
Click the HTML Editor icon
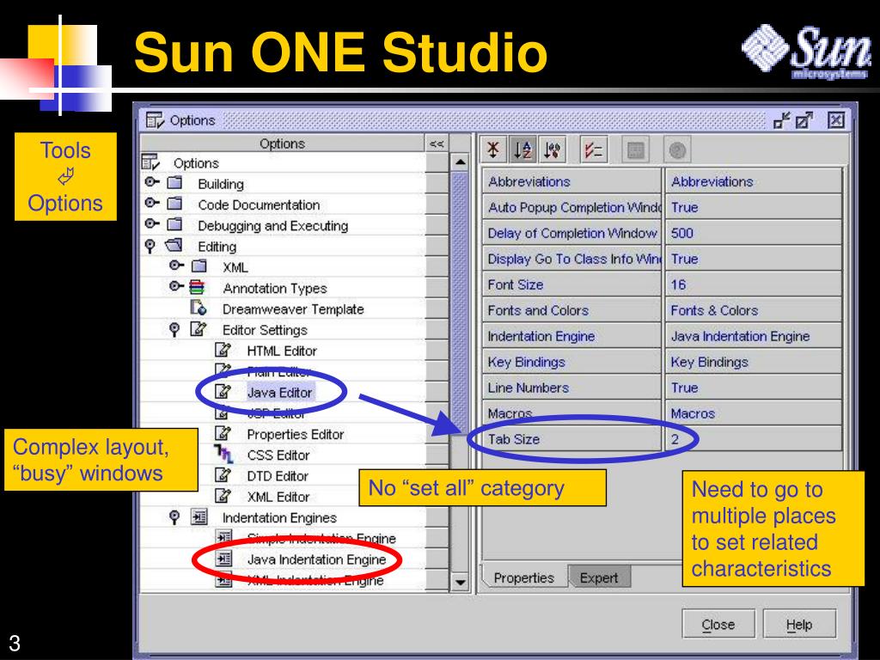coord(223,350)
